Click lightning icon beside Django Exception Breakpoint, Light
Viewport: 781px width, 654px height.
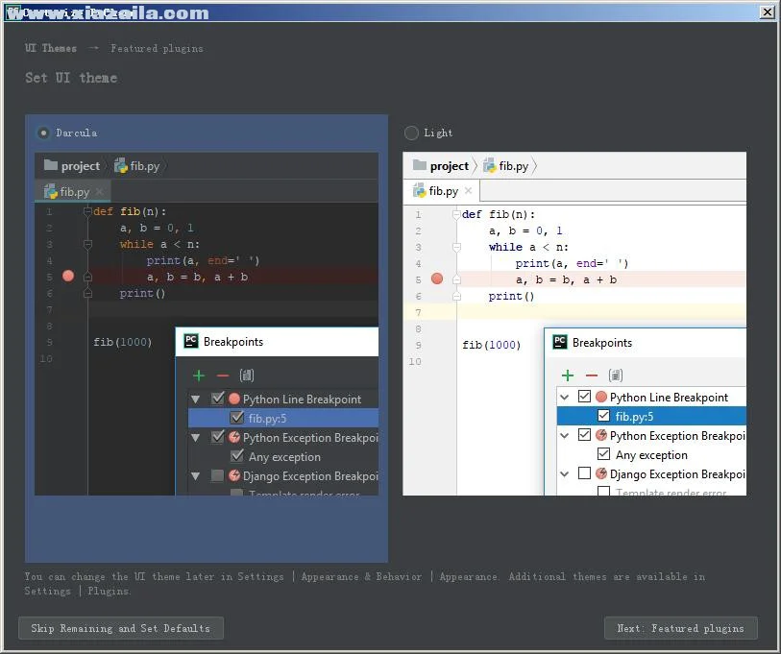click(x=601, y=473)
